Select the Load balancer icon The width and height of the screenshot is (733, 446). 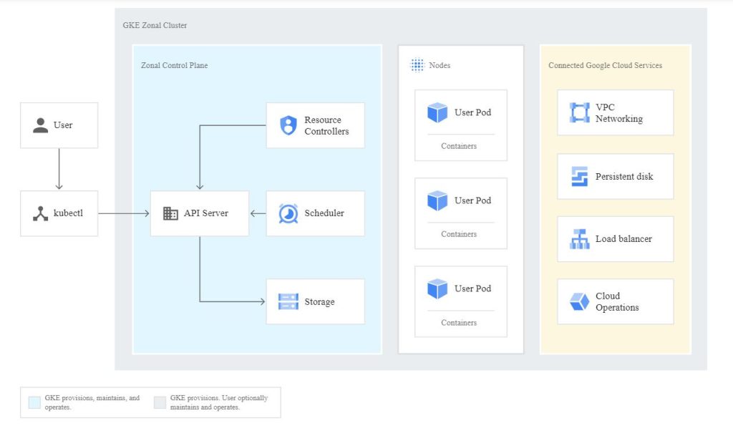[578, 238]
